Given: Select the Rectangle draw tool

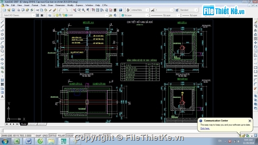Looking at the screenshot, I should pyautogui.click(x=2, y=39).
